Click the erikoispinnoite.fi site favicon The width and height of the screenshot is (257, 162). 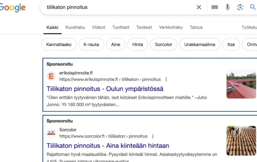click(x=51, y=76)
